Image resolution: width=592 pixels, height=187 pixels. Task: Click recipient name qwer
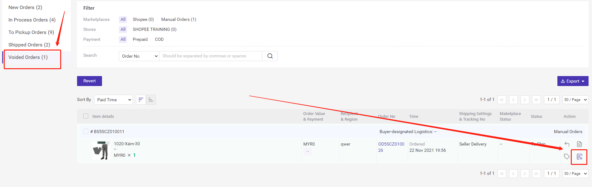[x=346, y=144]
